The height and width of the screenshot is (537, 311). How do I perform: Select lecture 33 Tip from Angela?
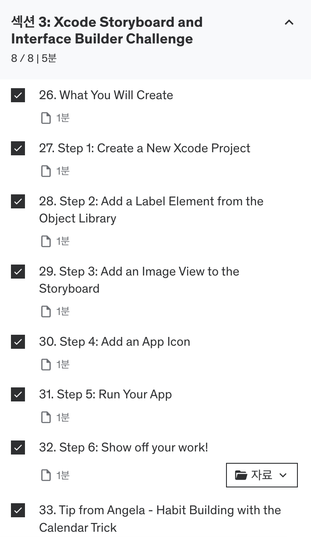pos(159,518)
